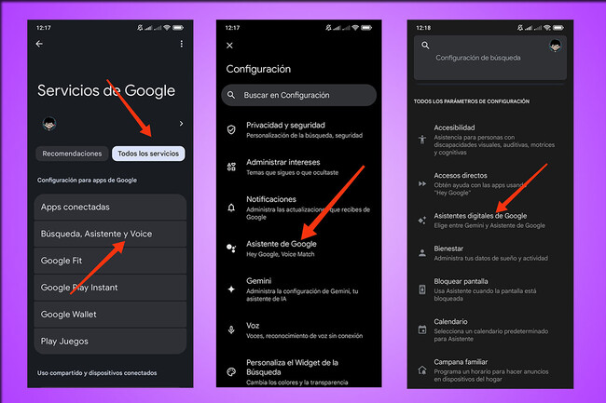Tap the Accesibilidad person icon
The width and height of the screenshot is (606, 403).
pyautogui.click(x=422, y=139)
